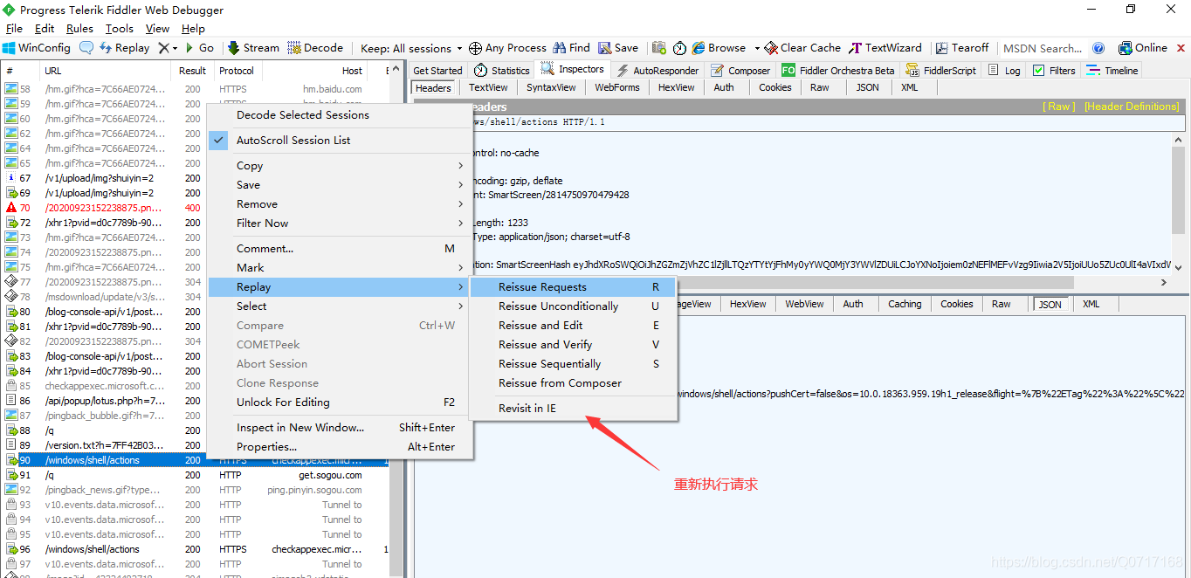This screenshot has width=1191, height=578.
Task: Click the Any Process target icon
Action: pyautogui.click(x=475, y=48)
